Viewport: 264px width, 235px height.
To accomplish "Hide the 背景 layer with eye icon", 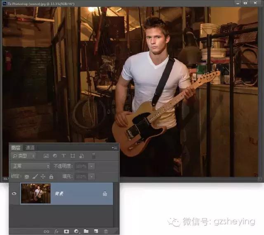I will [14, 193].
